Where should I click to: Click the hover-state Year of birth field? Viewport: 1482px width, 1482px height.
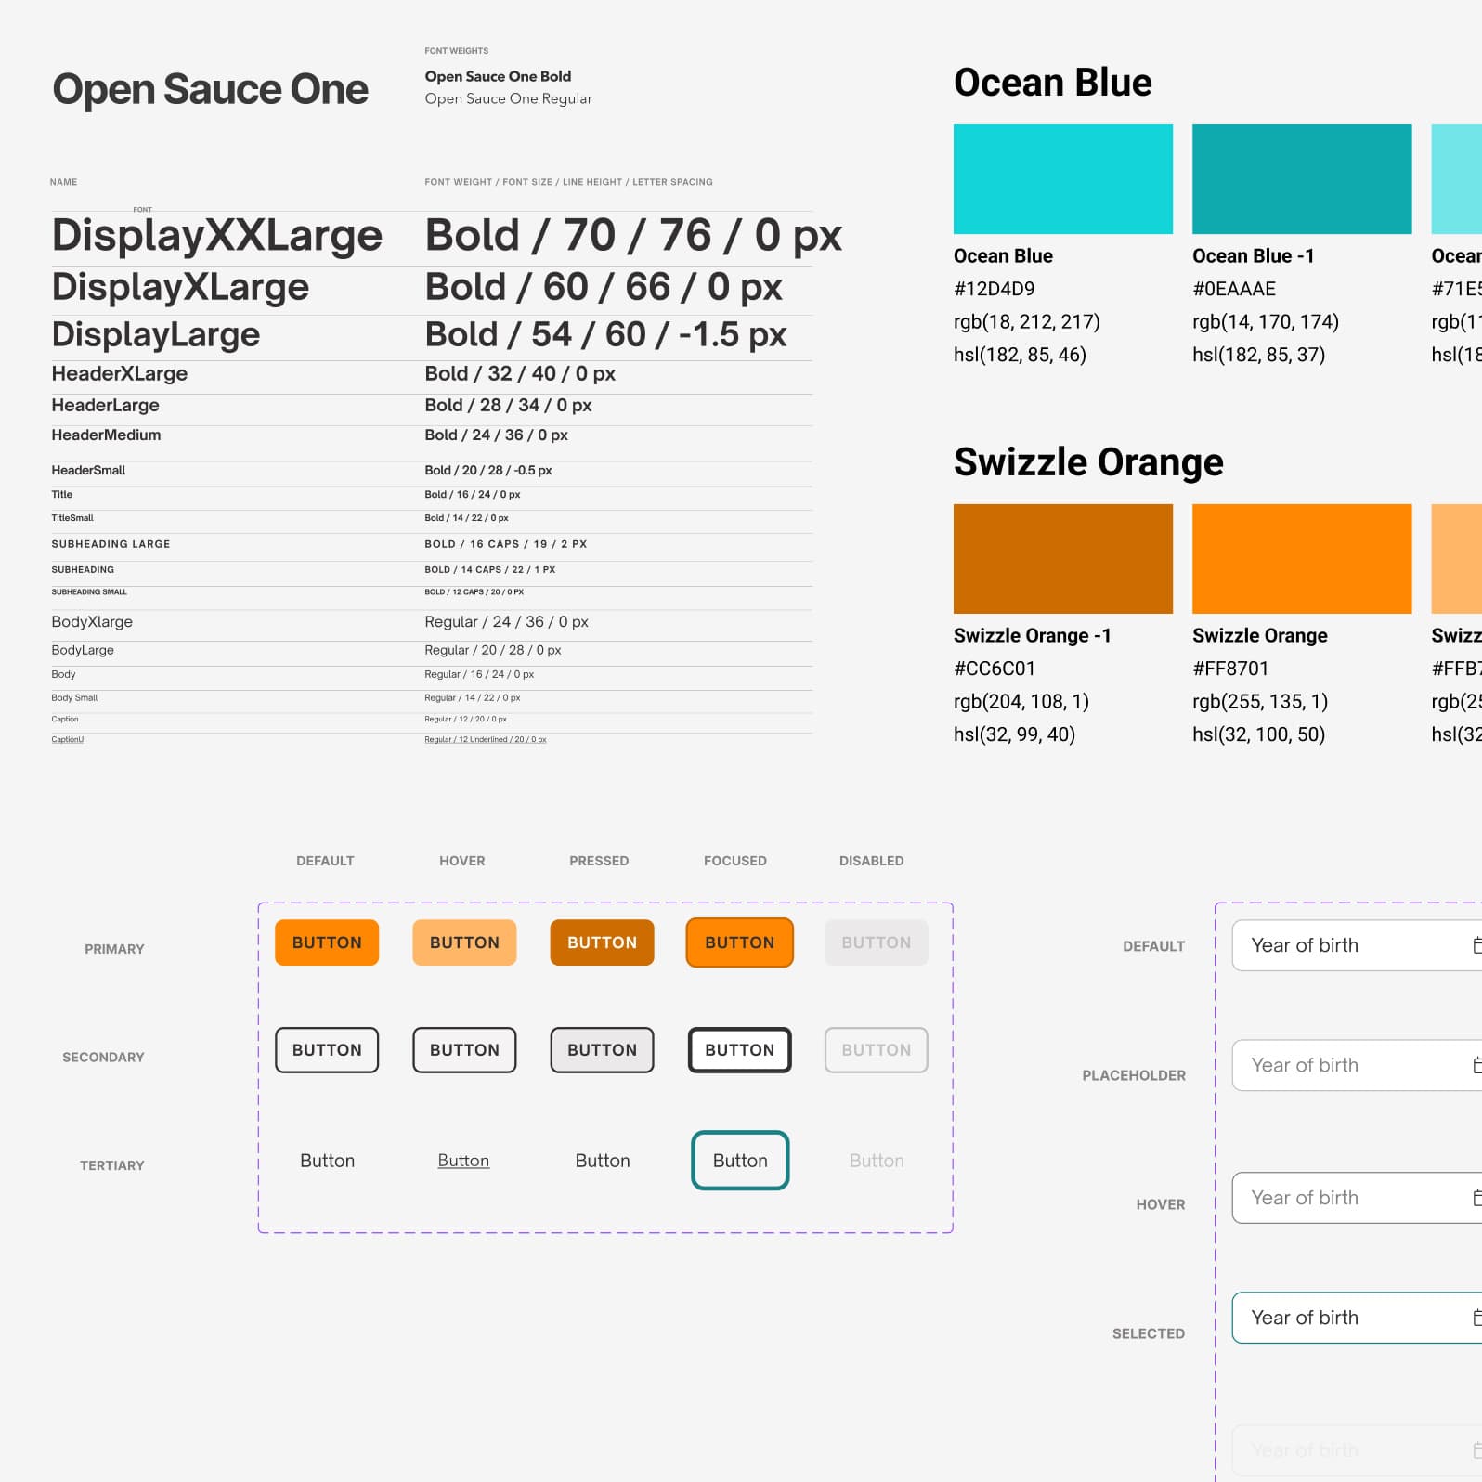(1357, 1198)
